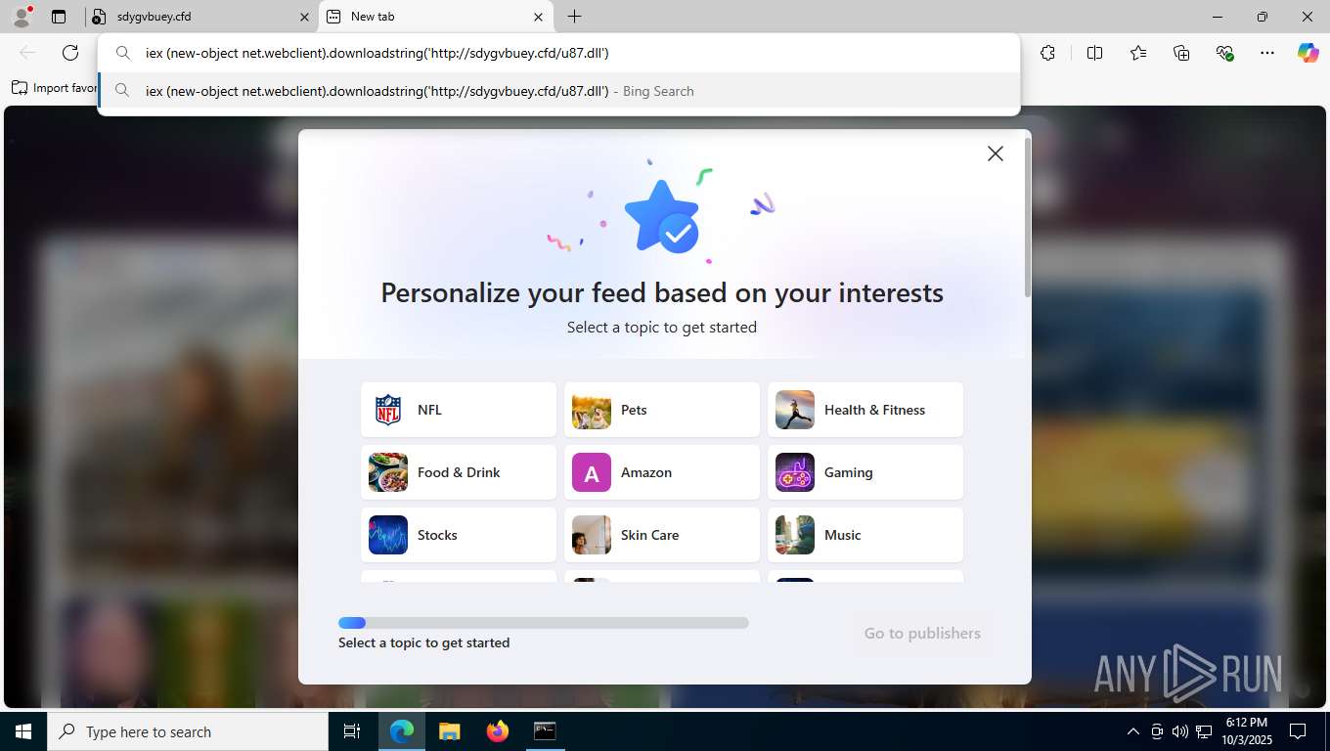The image size is (1330, 751).
Task: Click the star badge illustration
Action: tap(662, 217)
